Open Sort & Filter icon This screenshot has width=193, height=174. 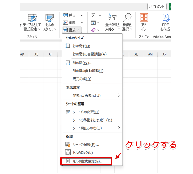(112, 17)
